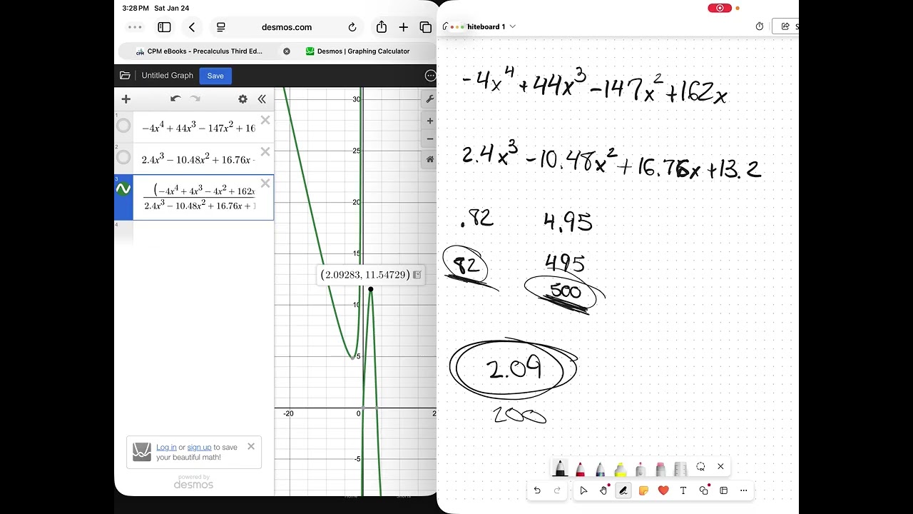Switch to Desmos Graphing Calculator tab

(x=358, y=51)
